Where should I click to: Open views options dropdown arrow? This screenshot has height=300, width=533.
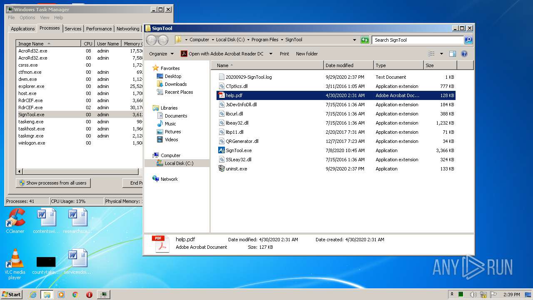441,54
